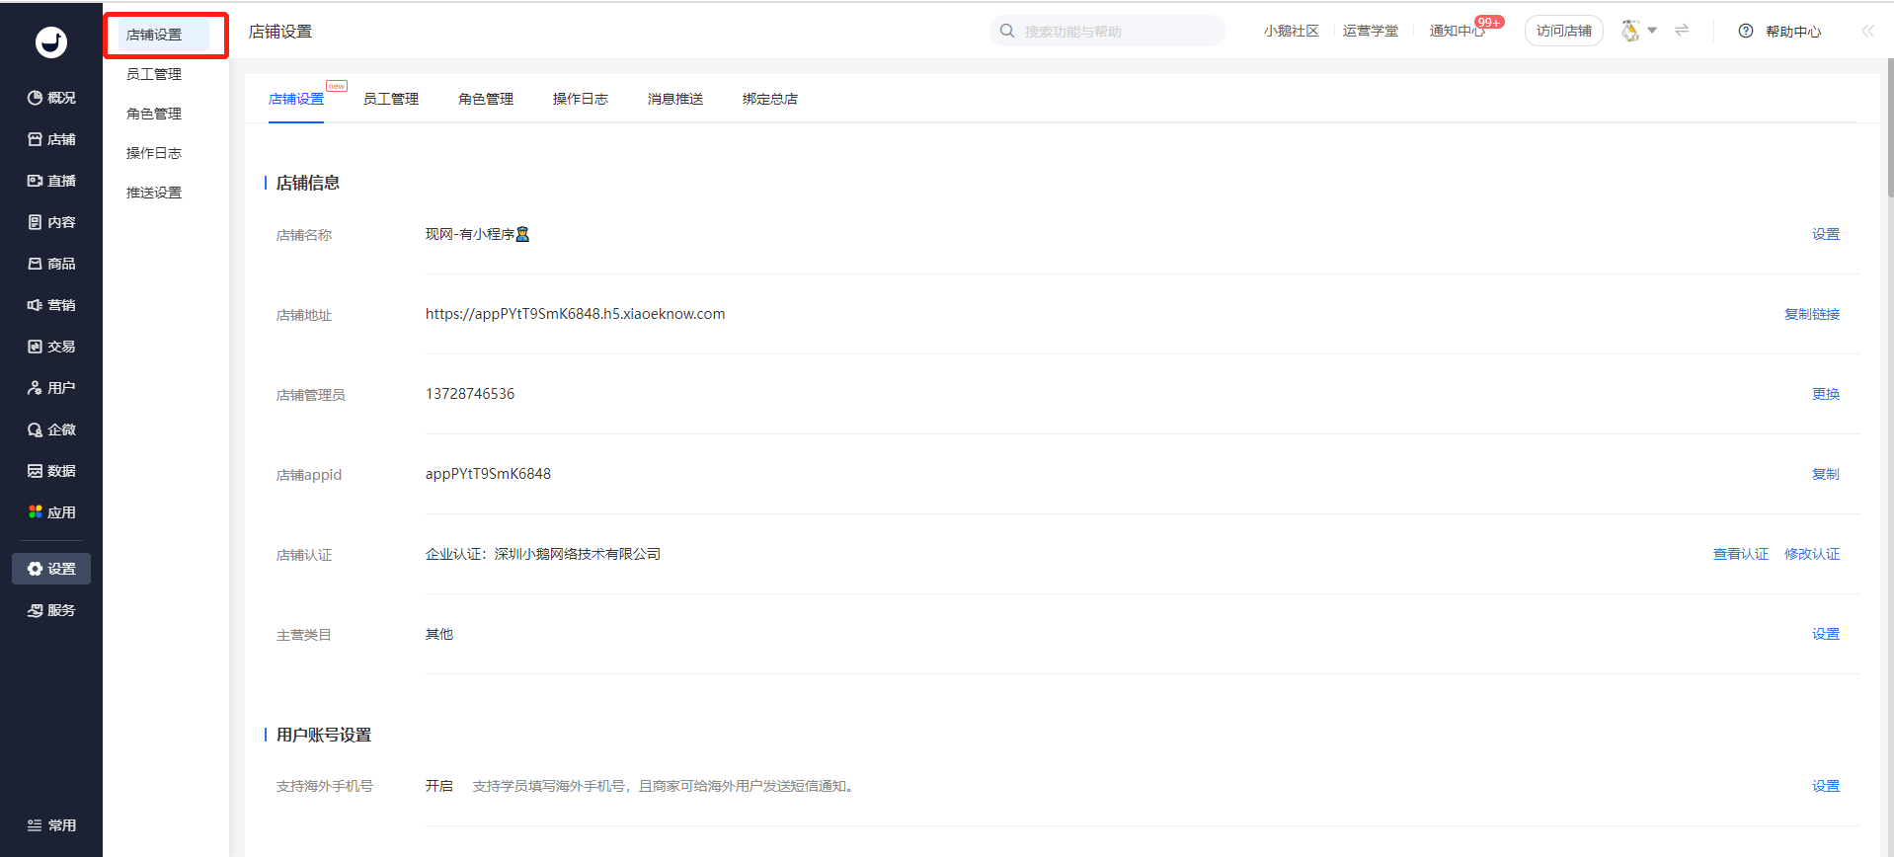
Task: Open the 用户 users section
Action: tap(51, 388)
